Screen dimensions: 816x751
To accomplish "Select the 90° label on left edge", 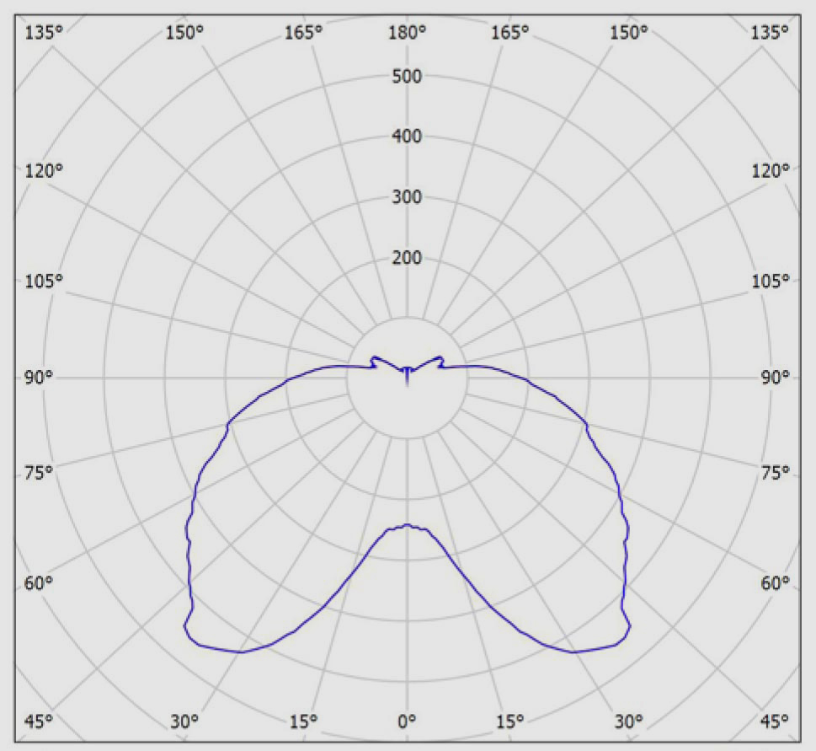I will point(39,378).
